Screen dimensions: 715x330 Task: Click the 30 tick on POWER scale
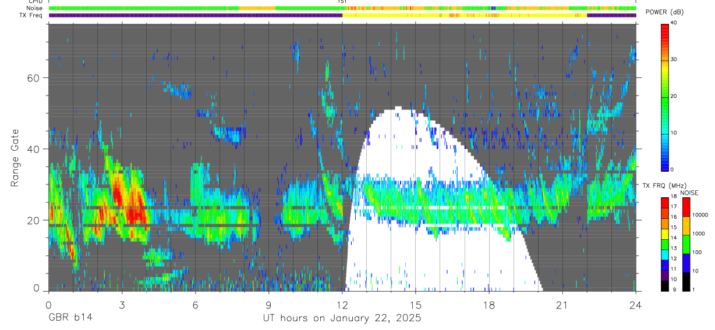click(675, 59)
